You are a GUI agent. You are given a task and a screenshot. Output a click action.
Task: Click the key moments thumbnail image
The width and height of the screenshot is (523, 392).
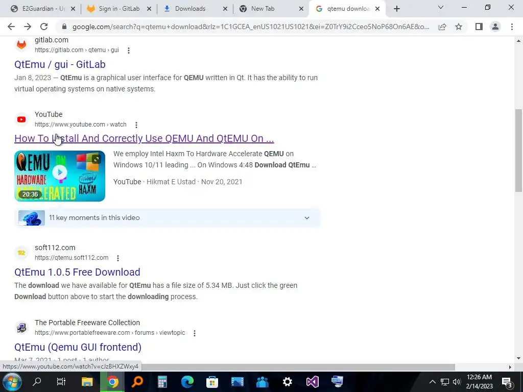point(32,218)
